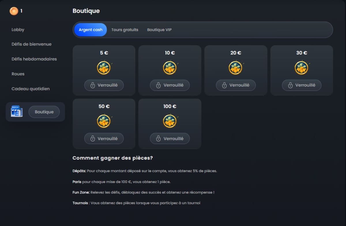Open Défis hebdomadaires menu item
346x226 pixels.
34,59
